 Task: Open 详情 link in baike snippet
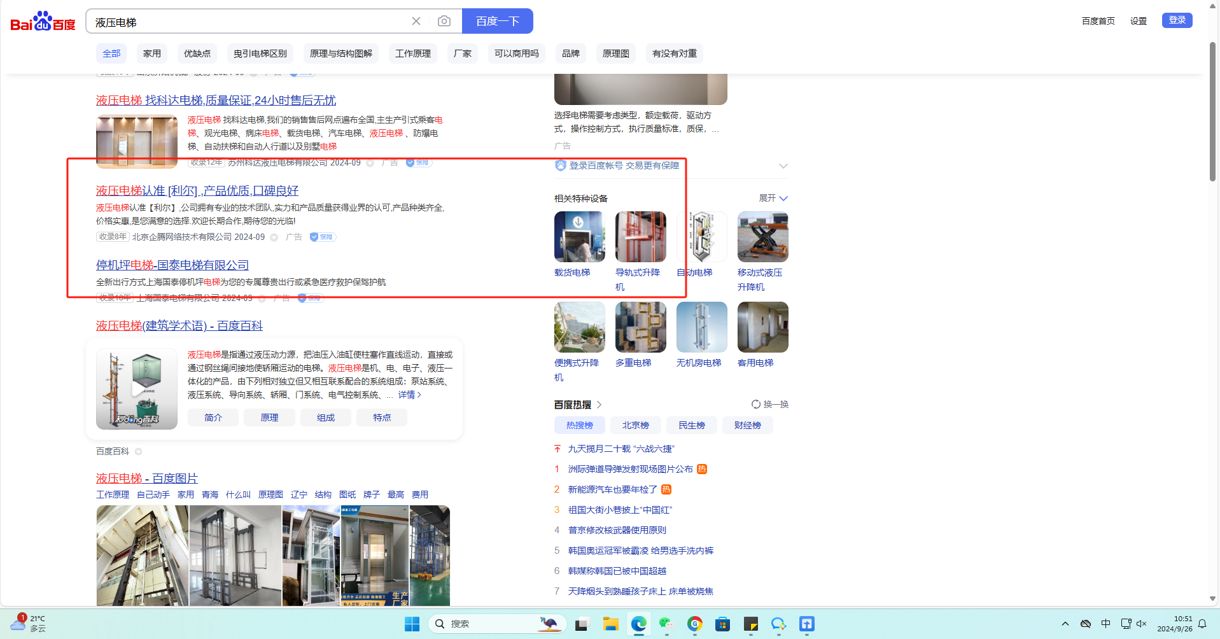pyautogui.click(x=410, y=395)
